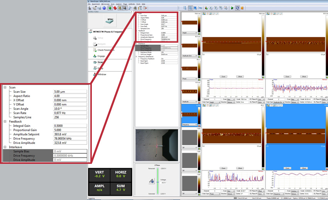
Task: Click the color table icon beside the Height dropdown
Action: (x=199, y=33)
